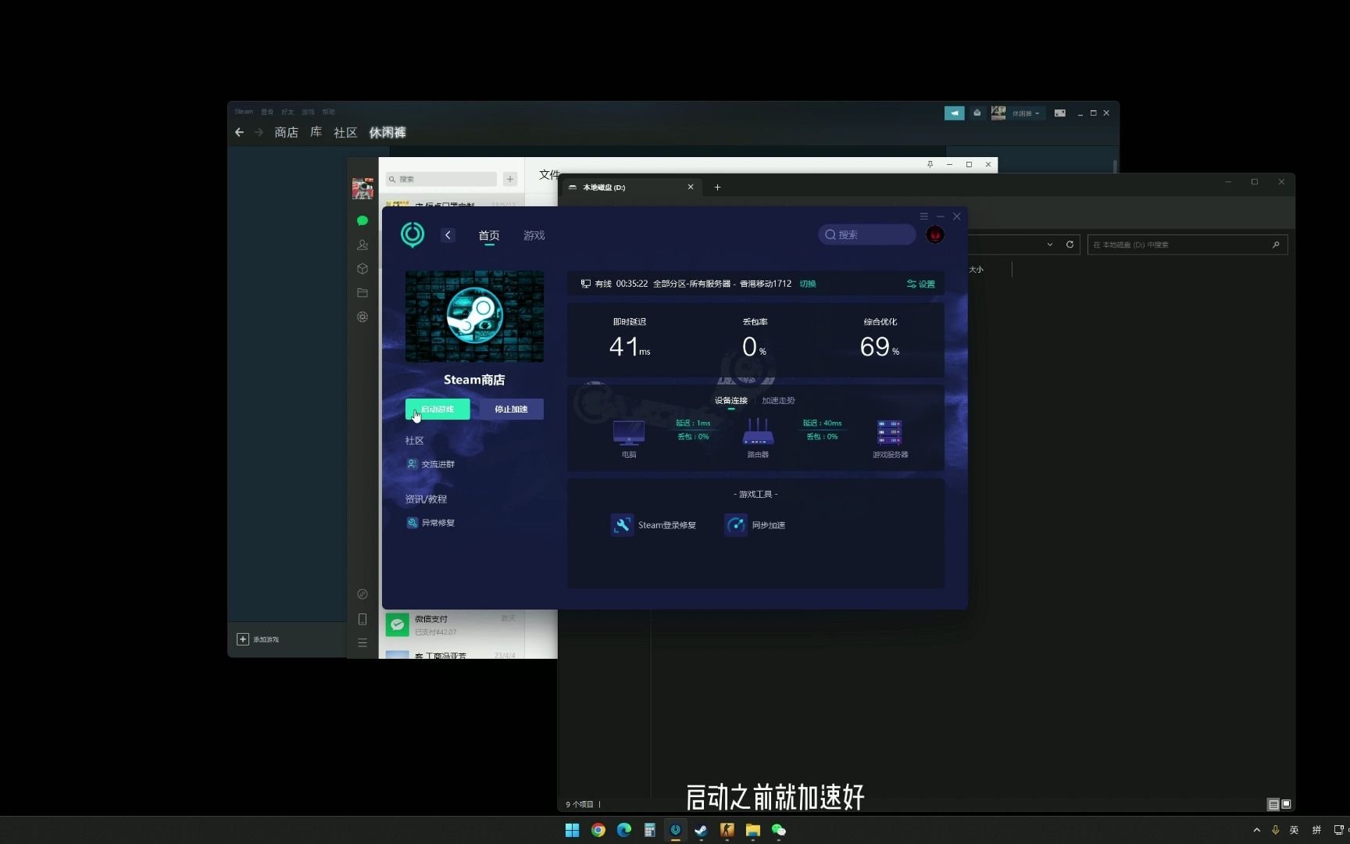
Task: Open Google Chrome from the taskbar
Action: coord(598,830)
